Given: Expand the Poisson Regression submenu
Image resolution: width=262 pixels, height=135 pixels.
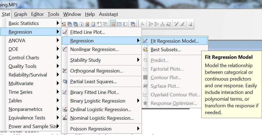Looking at the screenshot, I should pos(102,129).
